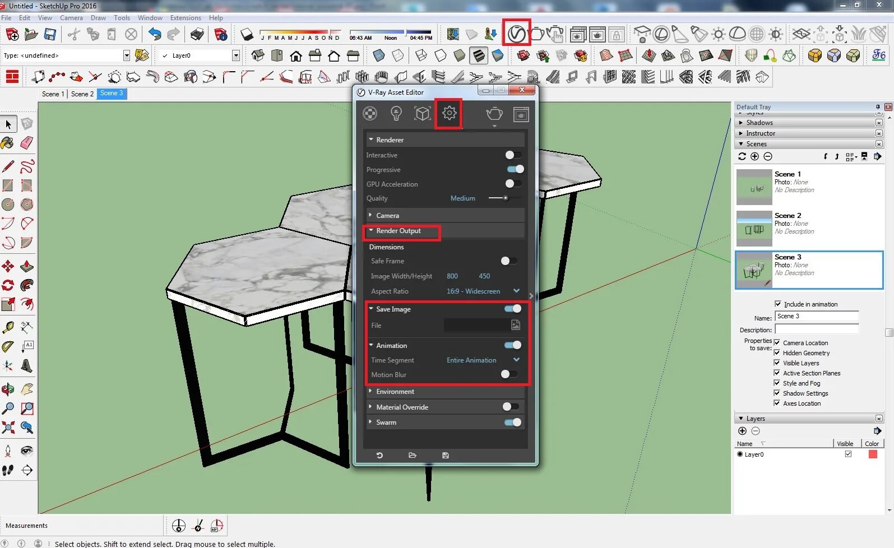Uncheck Camera Location property checkbox
This screenshot has height=548, width=894.
(x=777, y=342)
